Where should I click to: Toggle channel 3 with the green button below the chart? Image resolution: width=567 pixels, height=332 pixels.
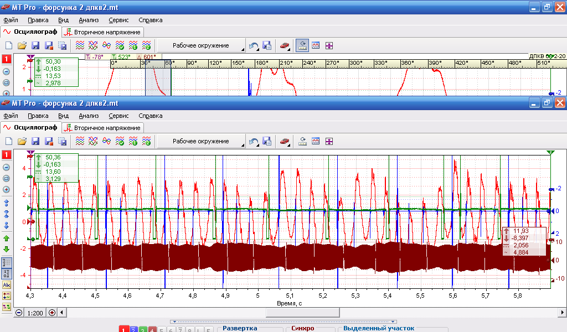pos(143,329)
